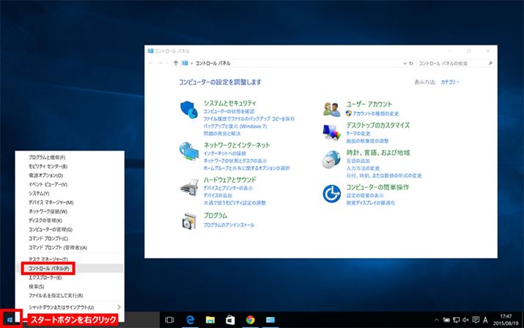This screenshot has width=524, height=328.
Task: Open the Hardware and Sound printer icon
Action: pyautogui.click(x=188, y=186)
